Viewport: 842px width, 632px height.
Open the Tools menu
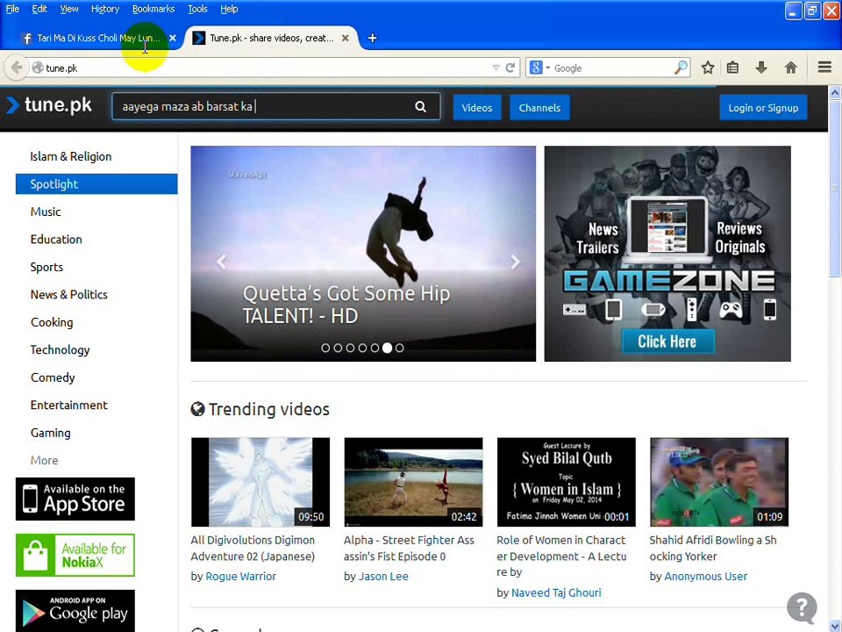(197, 9)
